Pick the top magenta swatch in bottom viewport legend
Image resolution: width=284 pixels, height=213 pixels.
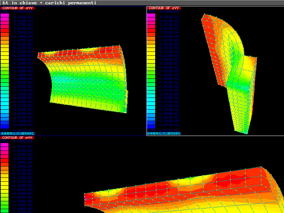(x=5, y=145)
